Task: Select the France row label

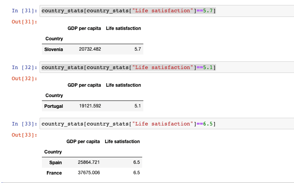Action: click(54, 173)
